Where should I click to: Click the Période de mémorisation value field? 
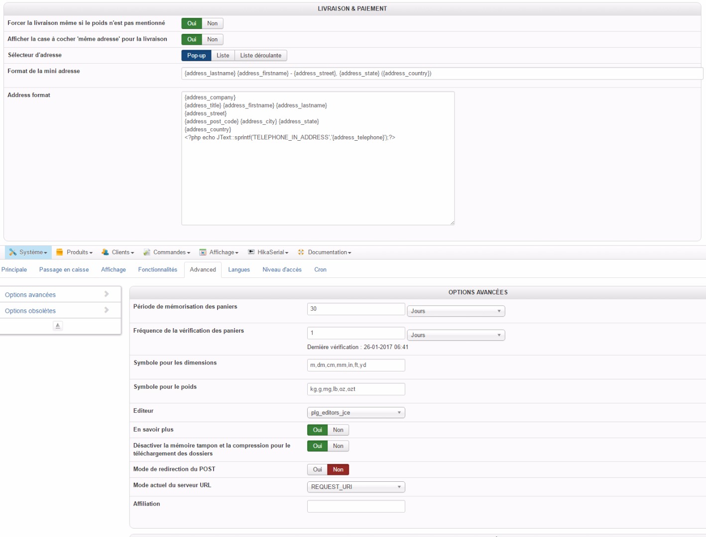[x=356, y=309]
